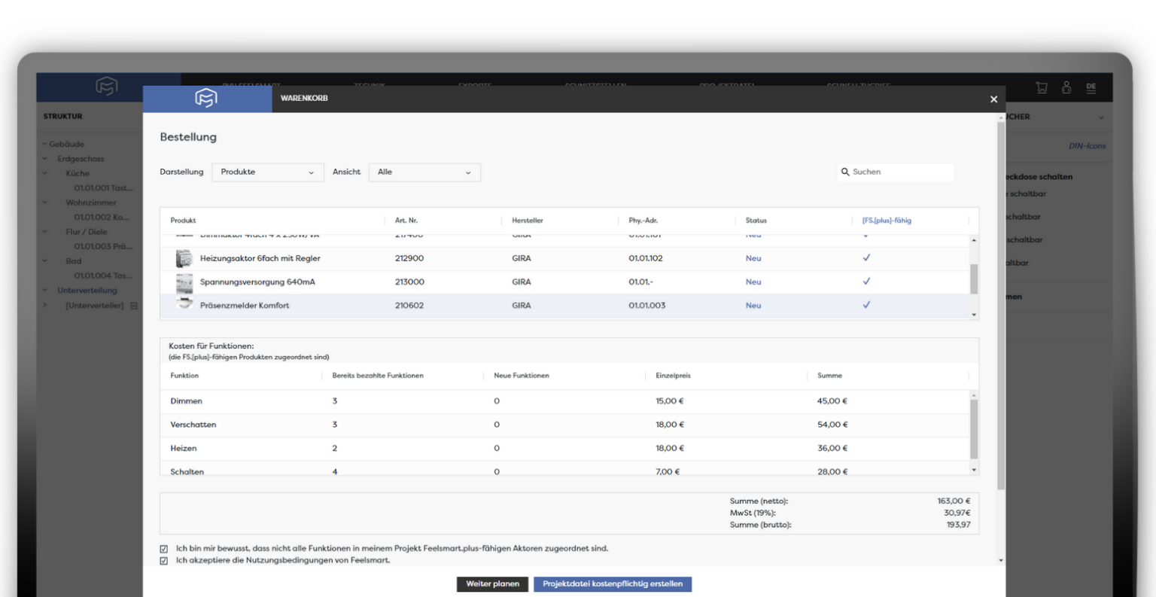The height and width of the screenshot is (597, 1156).
Task: Click the magnifier icon in search field
Action: pyautogui.click(x=845, y=172)
